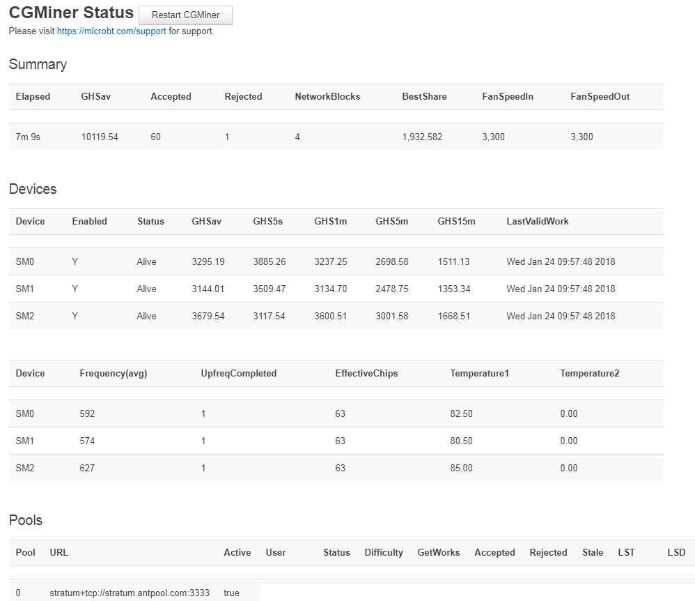Click the Elapsed value 7m 9s
This screenshot has width=695, height=601.
coord(28,137)
